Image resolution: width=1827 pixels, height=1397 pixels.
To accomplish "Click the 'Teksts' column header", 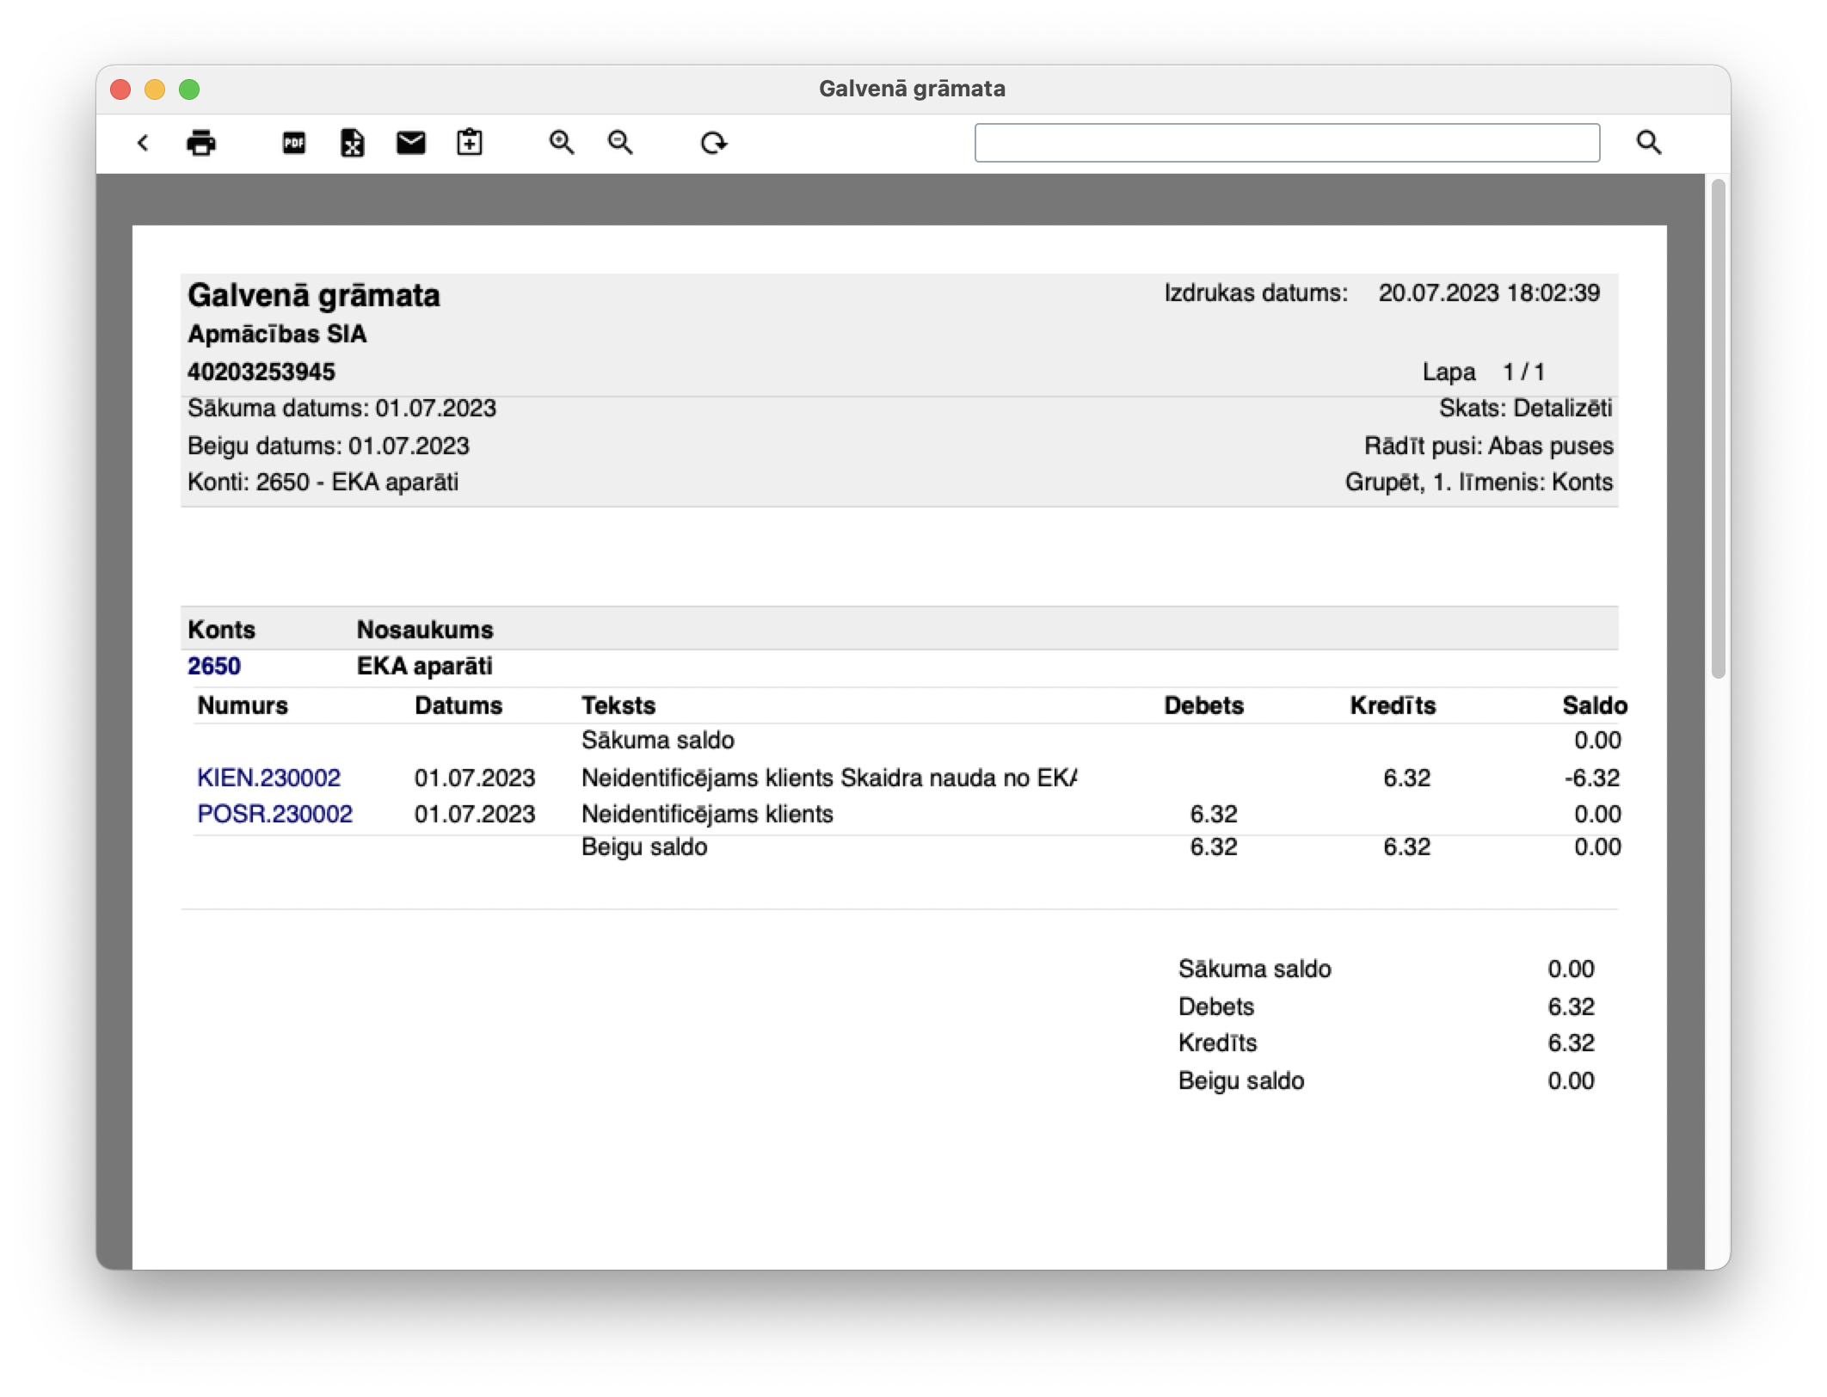I will 618,706.
